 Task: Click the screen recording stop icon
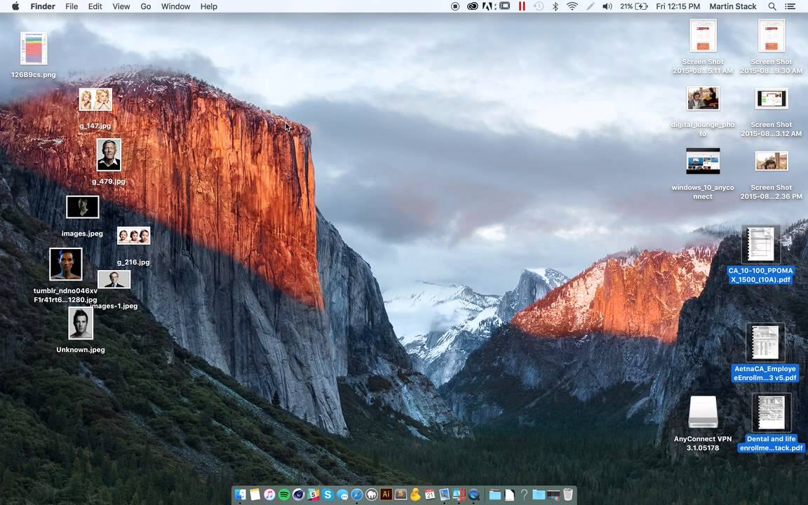pos(455,6)
